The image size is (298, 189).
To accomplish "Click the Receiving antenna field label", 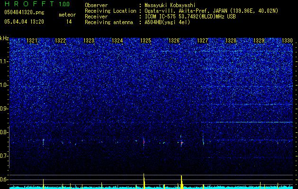I will point(109,22).
